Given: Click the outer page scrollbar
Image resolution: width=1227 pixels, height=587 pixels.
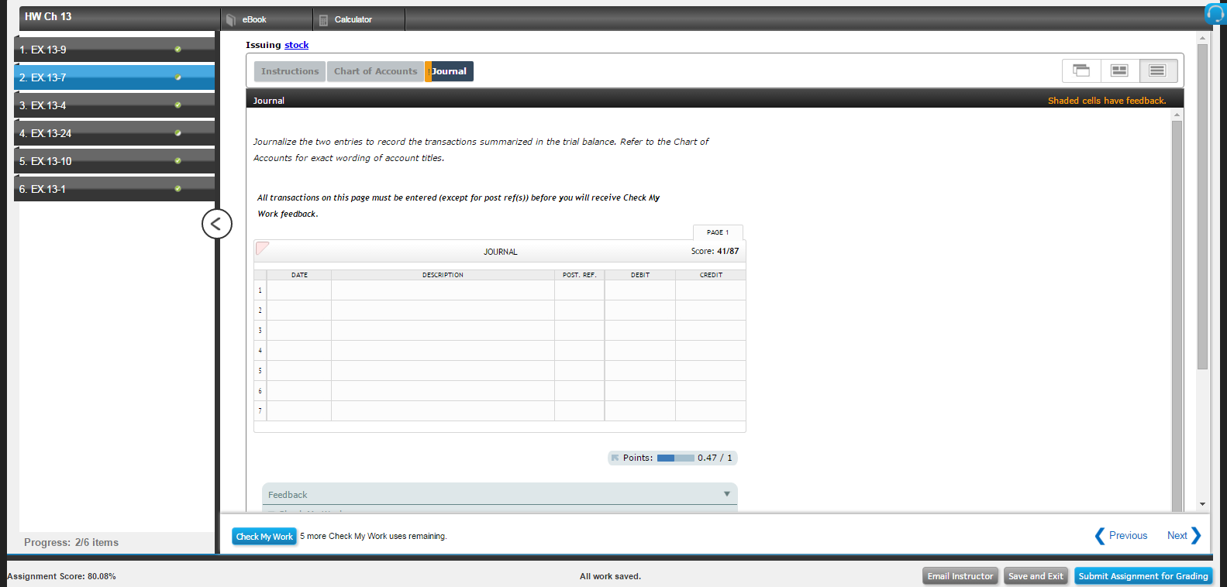Looking at the screenshot, I should tap(1202, 206).
